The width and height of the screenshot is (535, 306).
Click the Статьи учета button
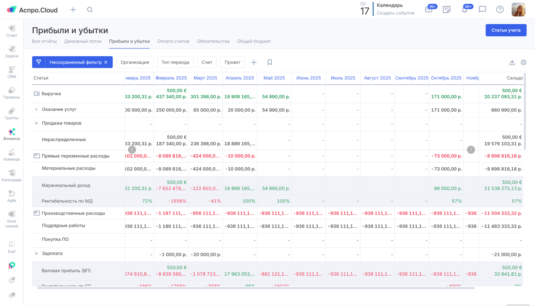click(506, 30)
